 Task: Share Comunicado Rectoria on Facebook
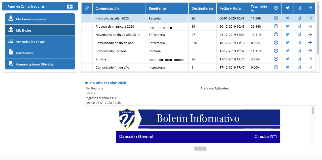tap(276, 51)
